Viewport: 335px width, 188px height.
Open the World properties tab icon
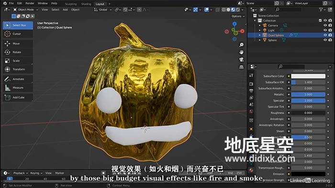click(251, 111)
